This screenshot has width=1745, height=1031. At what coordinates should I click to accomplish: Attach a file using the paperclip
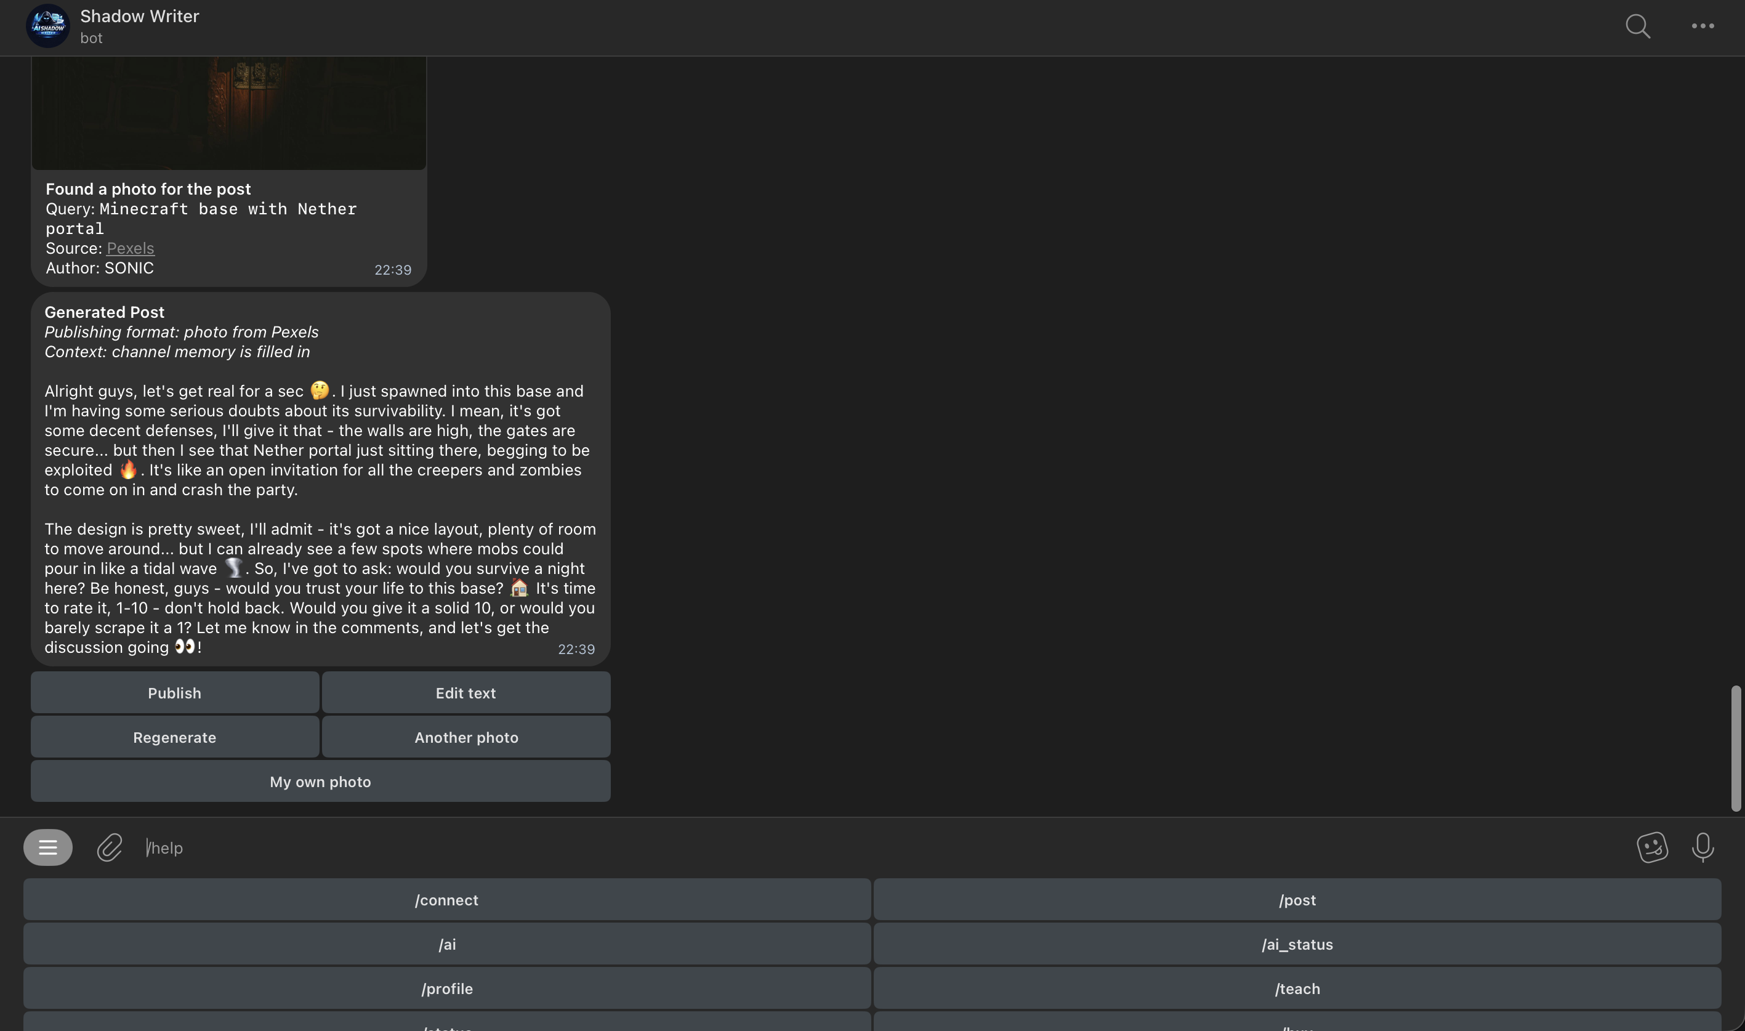point(108,847)
